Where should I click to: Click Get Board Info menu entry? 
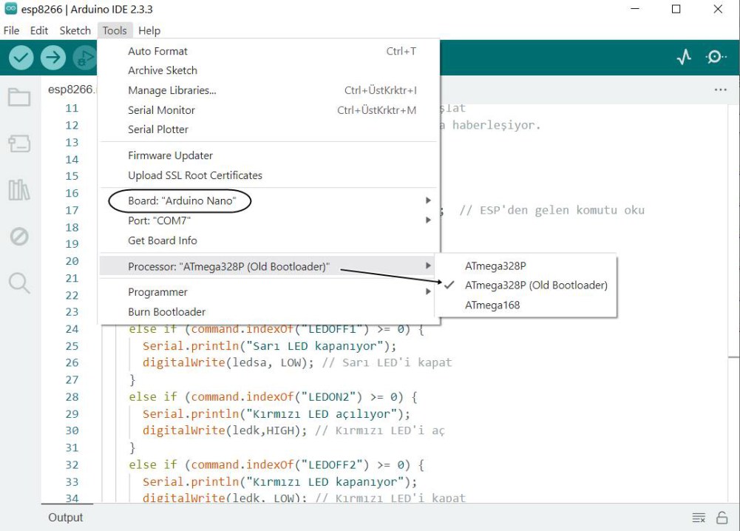(270, 240)
